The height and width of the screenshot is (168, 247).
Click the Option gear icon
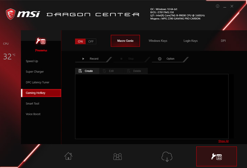click(x=160, y=59)
